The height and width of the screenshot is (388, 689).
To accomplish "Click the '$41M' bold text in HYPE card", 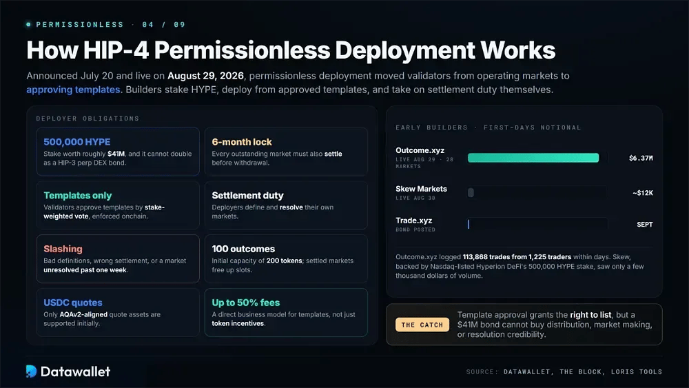I will (x=116, y=154).
